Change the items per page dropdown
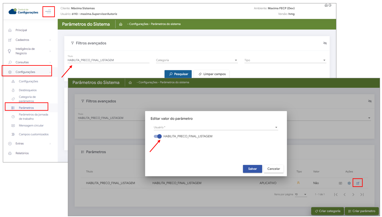Screen dimensions: 382x217 [x=301, y=195]
